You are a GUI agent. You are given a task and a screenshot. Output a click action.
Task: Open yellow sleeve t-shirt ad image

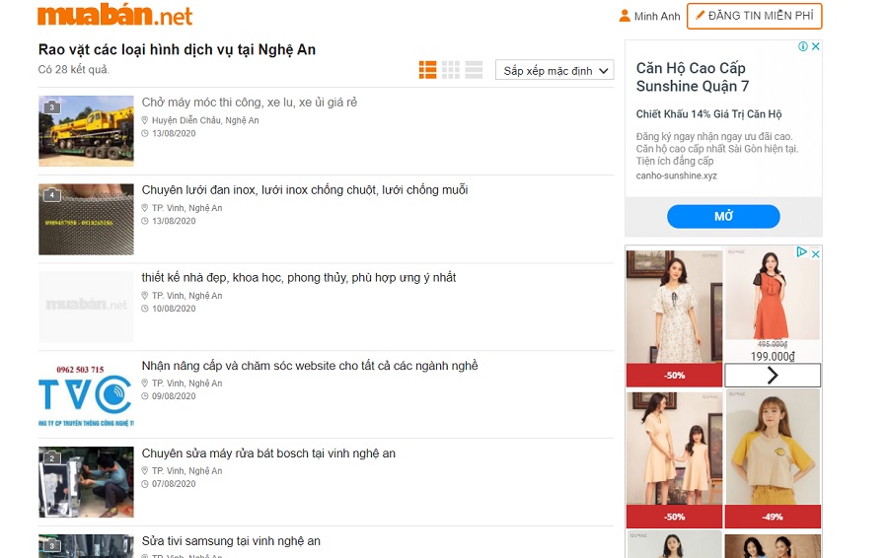click(x=773, y=447)
